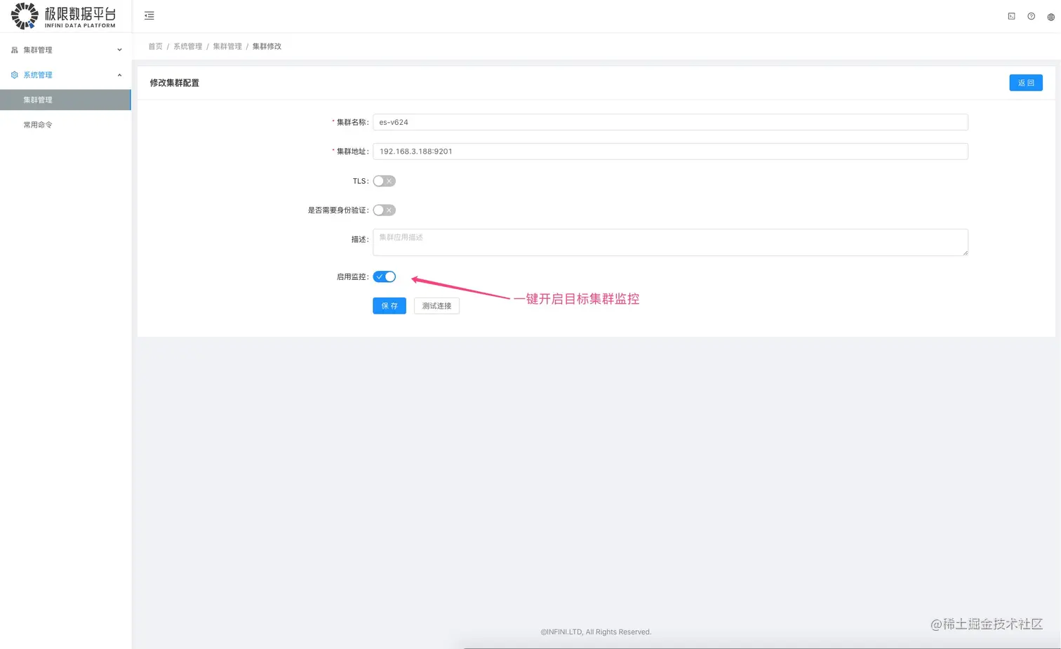Collapse the 系统管理 menu section
Image resolution: width=1061 pixels, height=649 pixels.
tap(119, 74)
